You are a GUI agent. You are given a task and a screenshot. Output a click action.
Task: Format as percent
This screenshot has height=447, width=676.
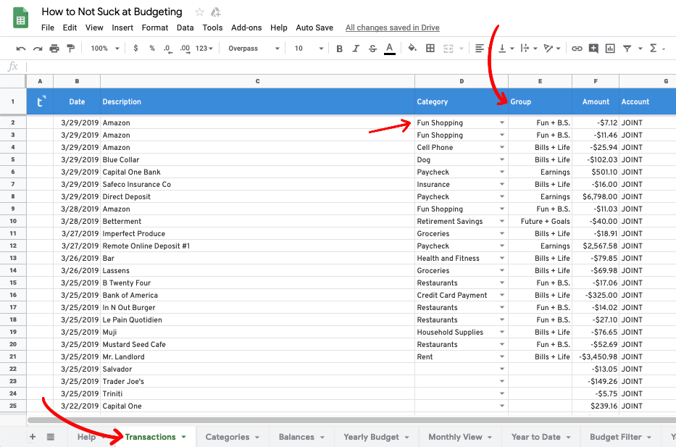(152, 49)
